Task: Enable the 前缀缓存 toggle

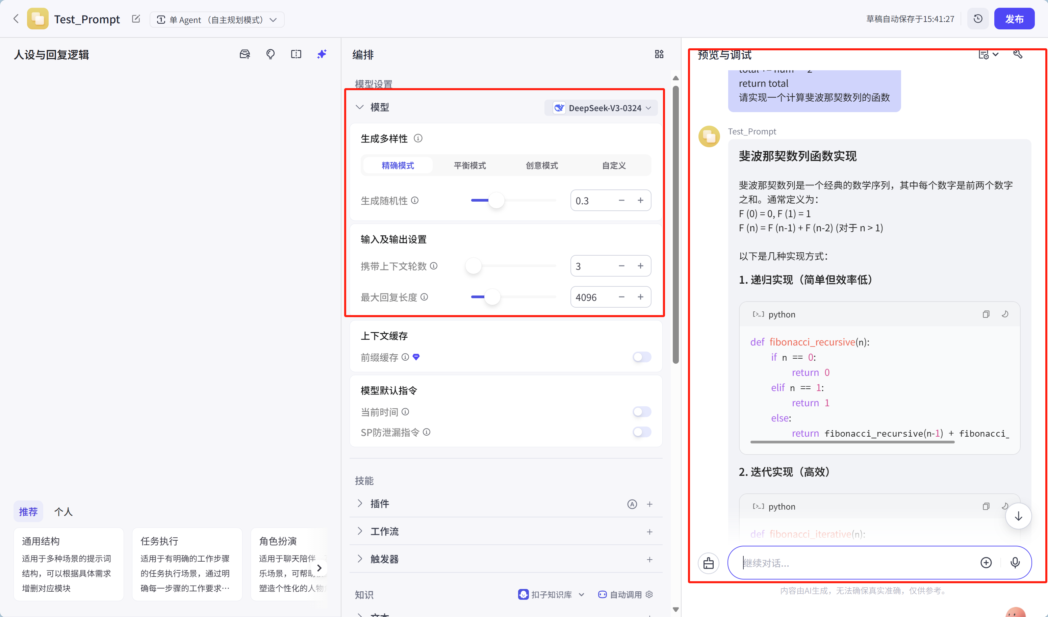Action: pos(642,357)
